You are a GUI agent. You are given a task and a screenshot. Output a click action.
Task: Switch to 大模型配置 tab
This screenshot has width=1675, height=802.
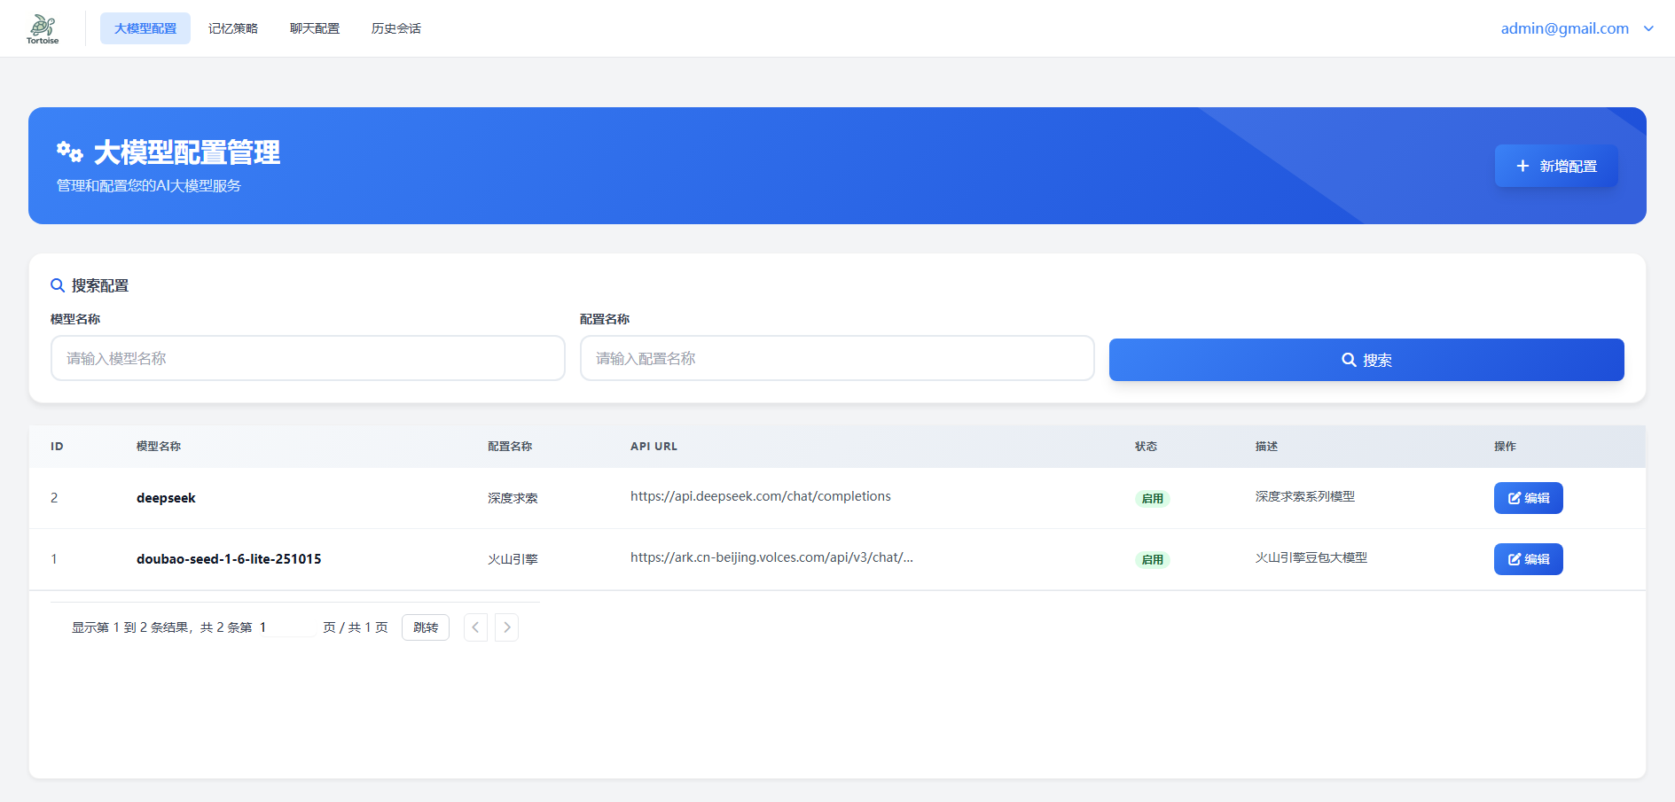[145, 28]
